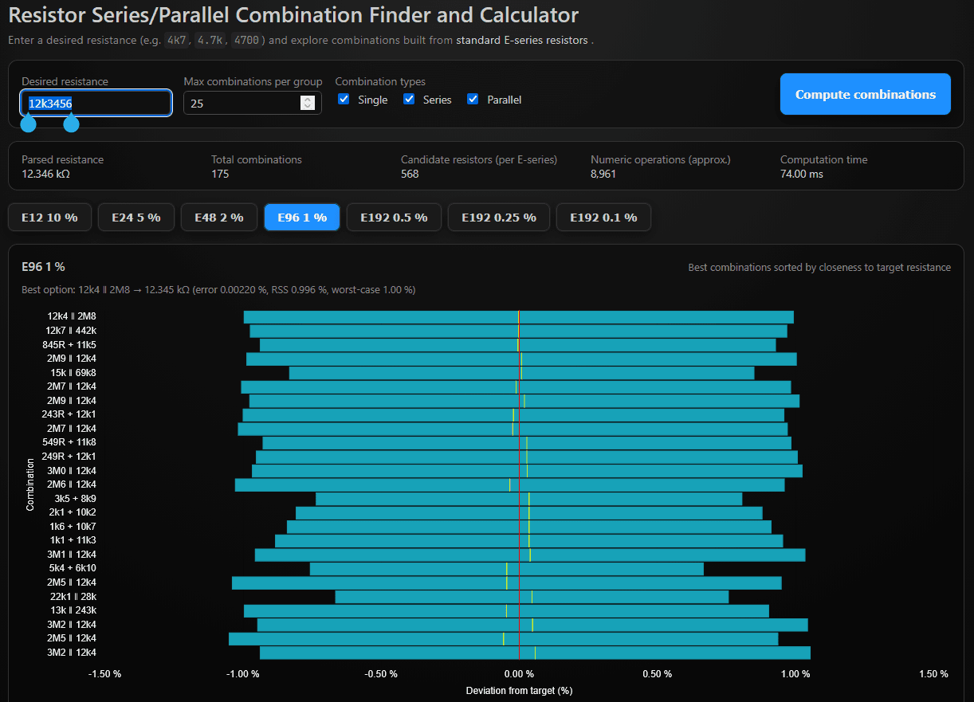Show the E192 0.1 % results
The width and height of the screenshot is (974, 702).
pyautogui.click(x=603, y=217)
